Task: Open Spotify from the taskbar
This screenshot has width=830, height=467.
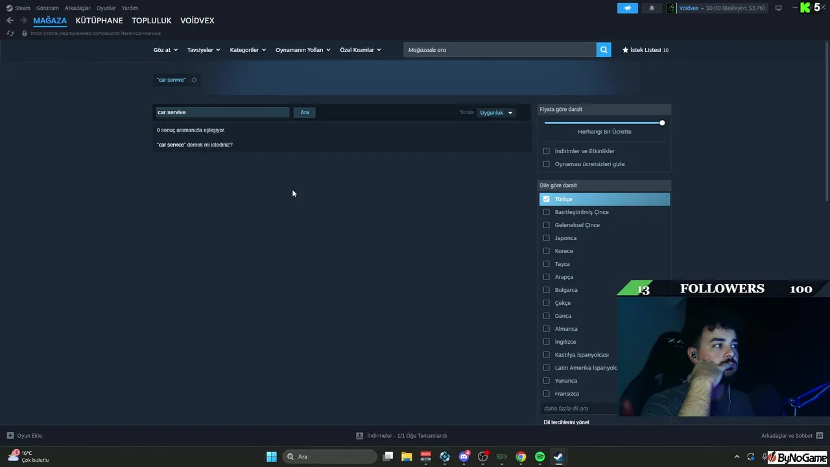Action: [539, 457]
